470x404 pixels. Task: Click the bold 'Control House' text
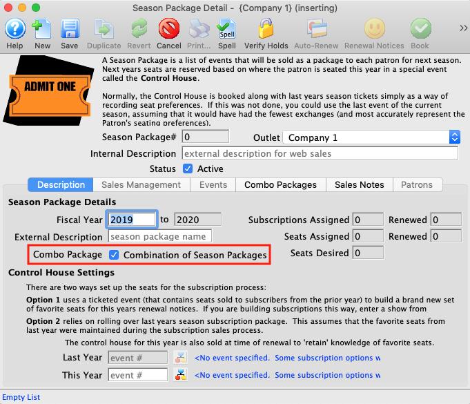point(169,78)
